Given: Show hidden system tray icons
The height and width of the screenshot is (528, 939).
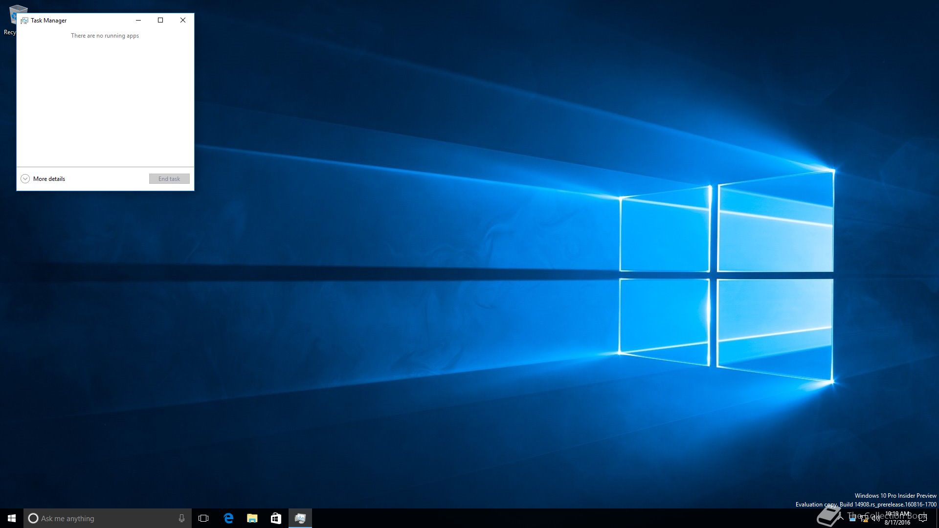Looking at the screenshot, I should (841, 518).
